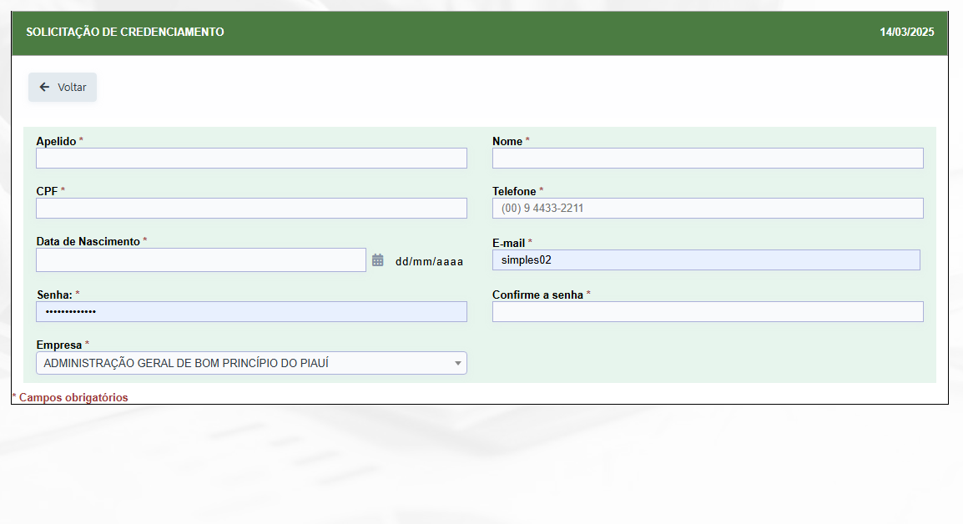Click the Senha password field
The height and width of the screenshot is (524, 963).
click(x=251, y=311)
